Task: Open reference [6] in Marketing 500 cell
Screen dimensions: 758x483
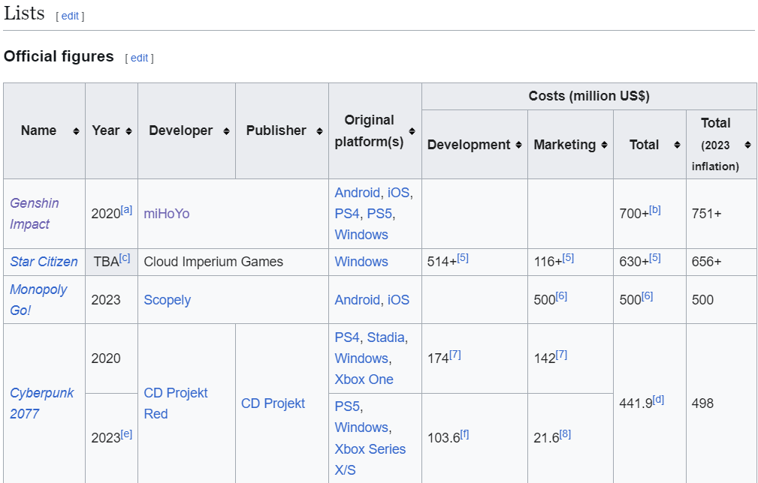Action: click(x=561, y=295)
